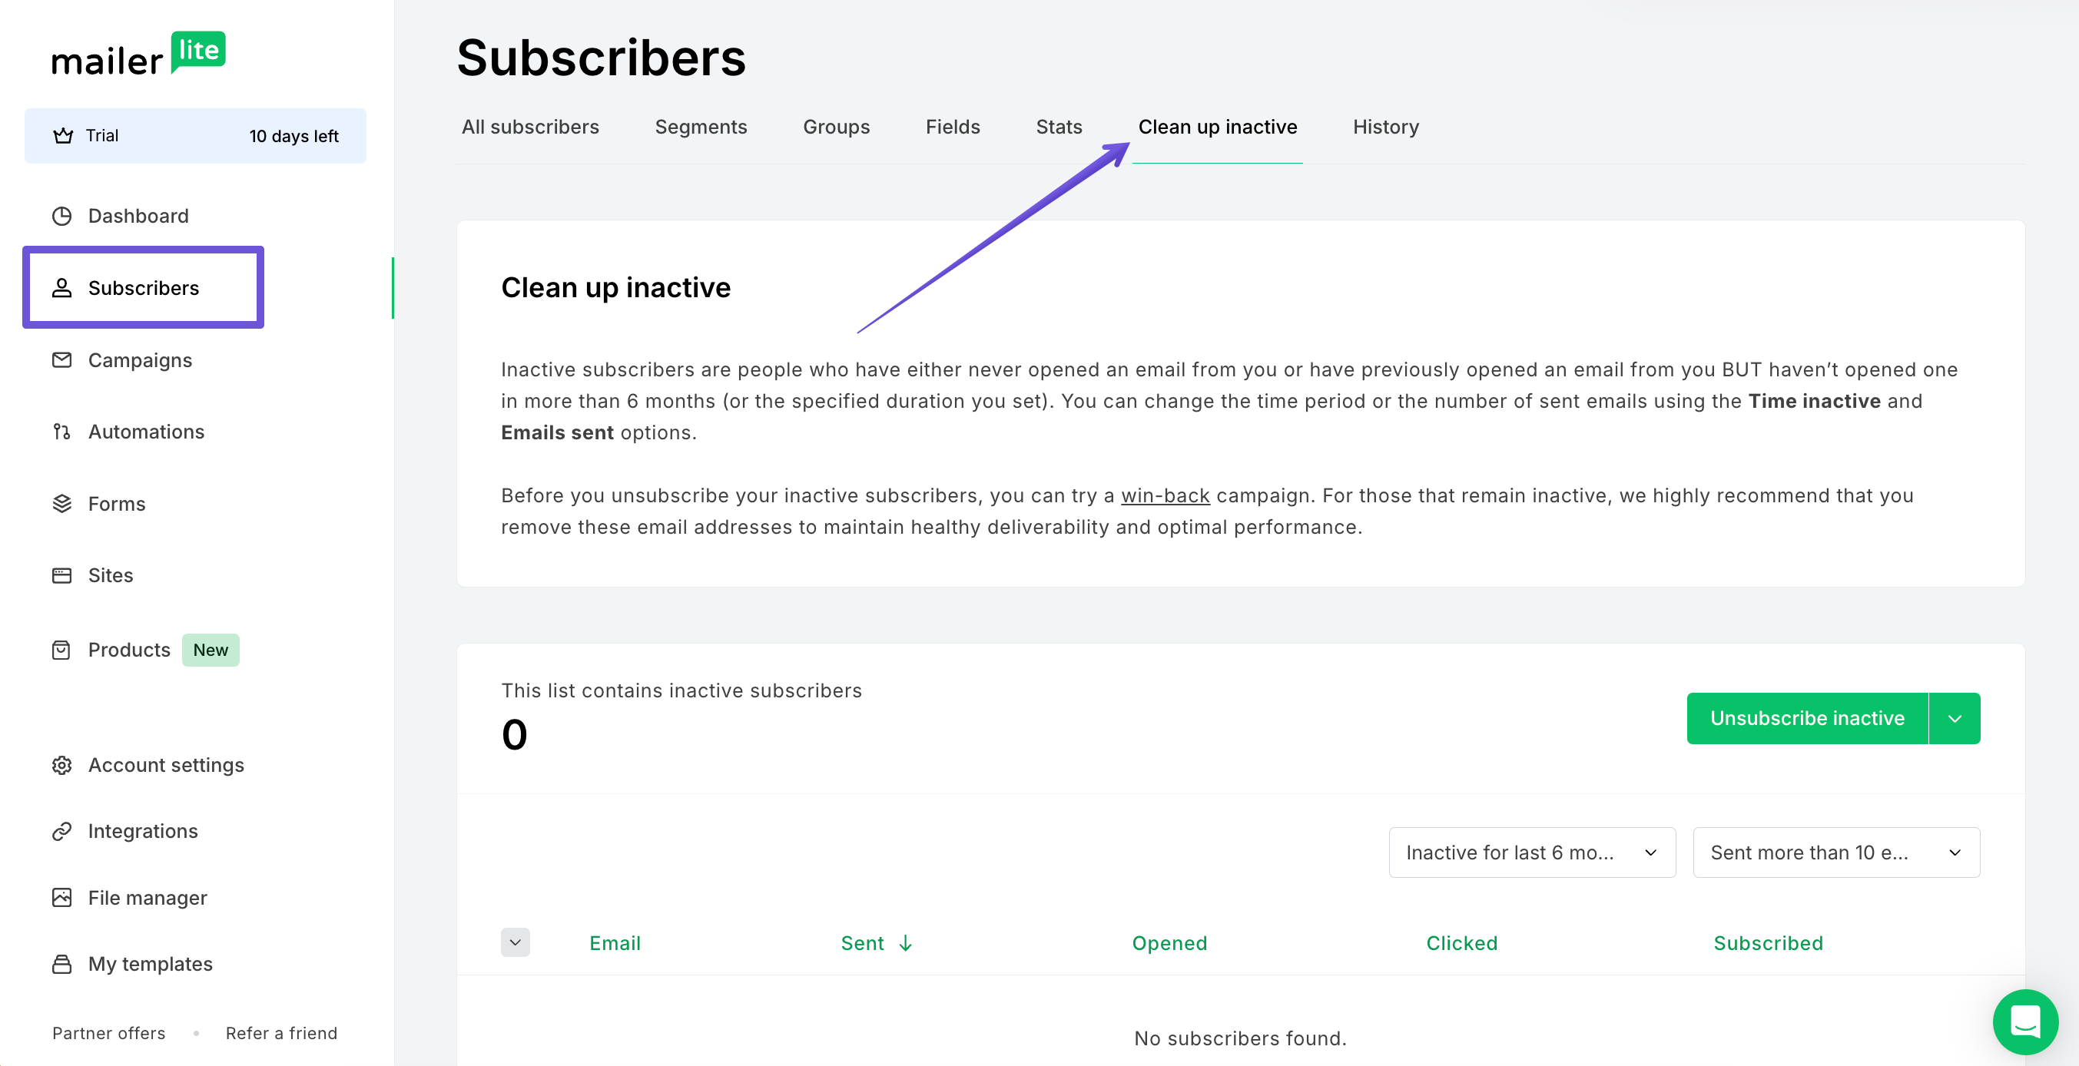
Task: Click the Subscribers person icon
Action: pos(62,288)
